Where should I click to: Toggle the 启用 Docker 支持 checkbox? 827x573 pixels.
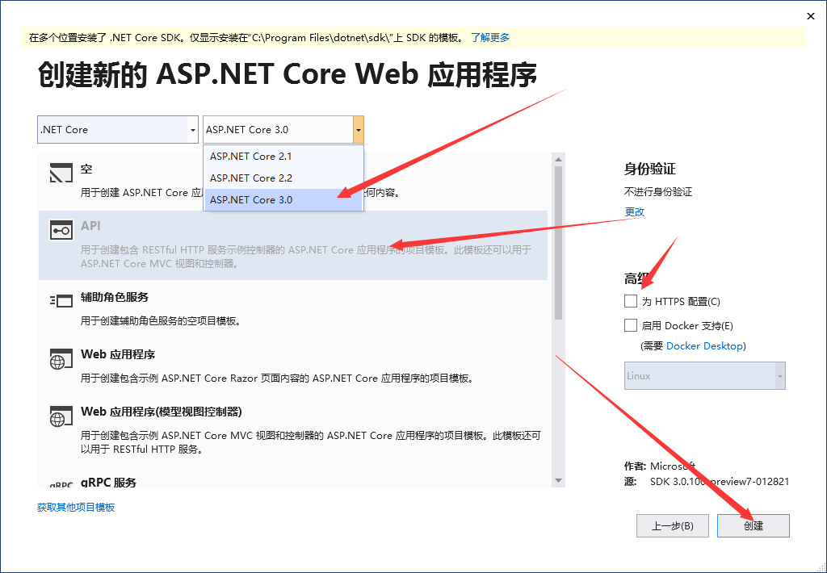pyautogui.click(x=630, y=325)
